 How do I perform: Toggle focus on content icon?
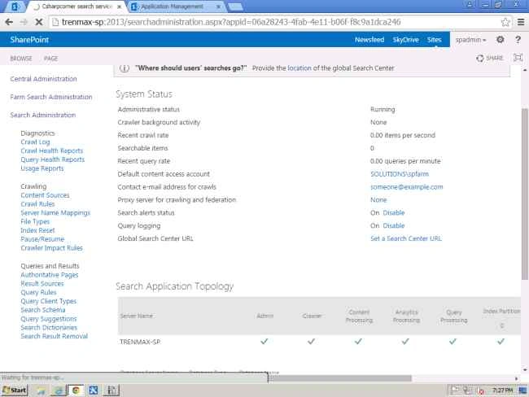[518, 58]
